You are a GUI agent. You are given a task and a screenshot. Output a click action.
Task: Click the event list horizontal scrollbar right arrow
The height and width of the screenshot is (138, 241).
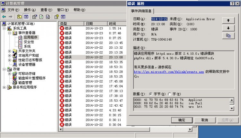point(190,129)
